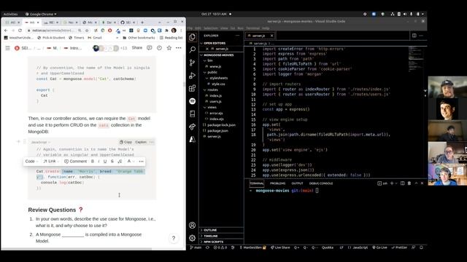Add Caption to the code block
The height and width of the screenshot is (262, 467).
tap(141, 142)
